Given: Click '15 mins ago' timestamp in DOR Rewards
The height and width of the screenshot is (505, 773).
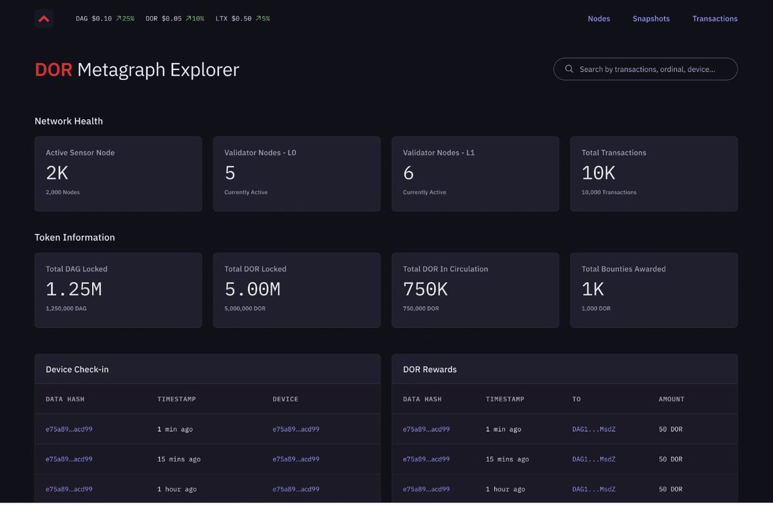Looking at the screenshot, I should (508, 459).
